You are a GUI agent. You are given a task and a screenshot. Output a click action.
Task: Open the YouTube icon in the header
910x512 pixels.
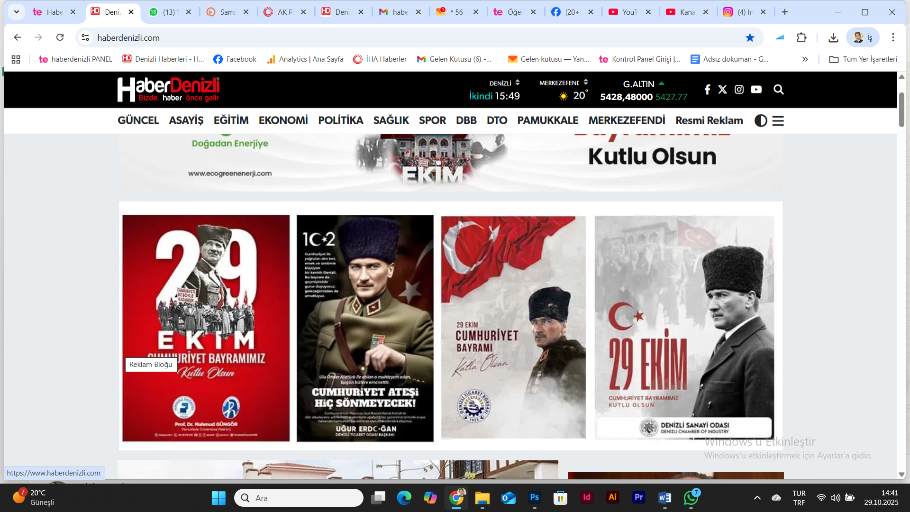tap(756, 89)
